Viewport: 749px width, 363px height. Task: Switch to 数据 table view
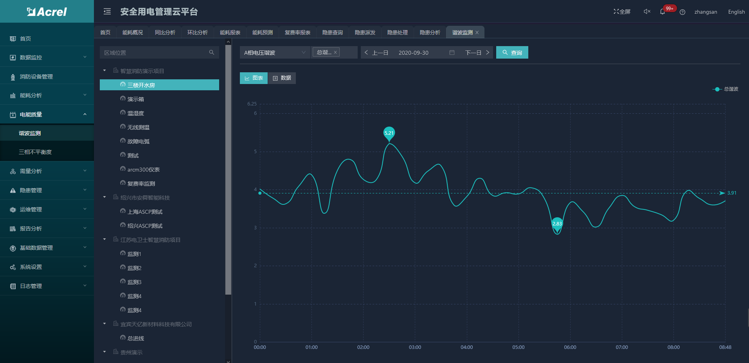[x=282, y=78]
